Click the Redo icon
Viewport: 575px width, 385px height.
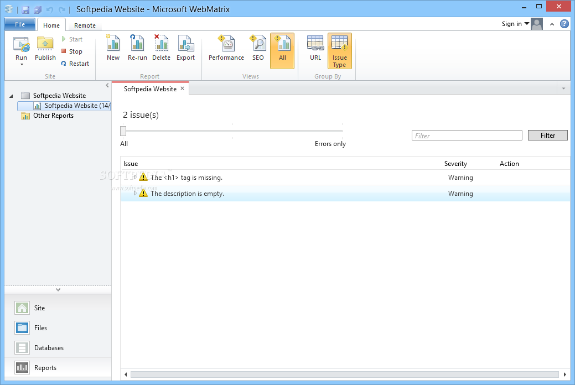point(62,9)
